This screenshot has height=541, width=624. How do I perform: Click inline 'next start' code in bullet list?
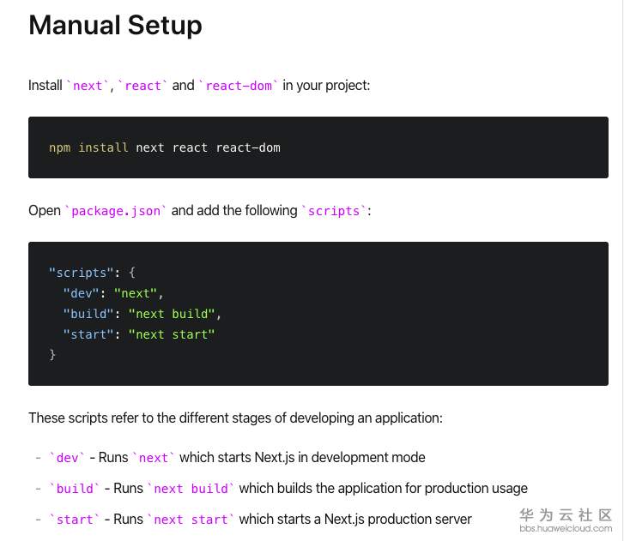coord(191,520)
